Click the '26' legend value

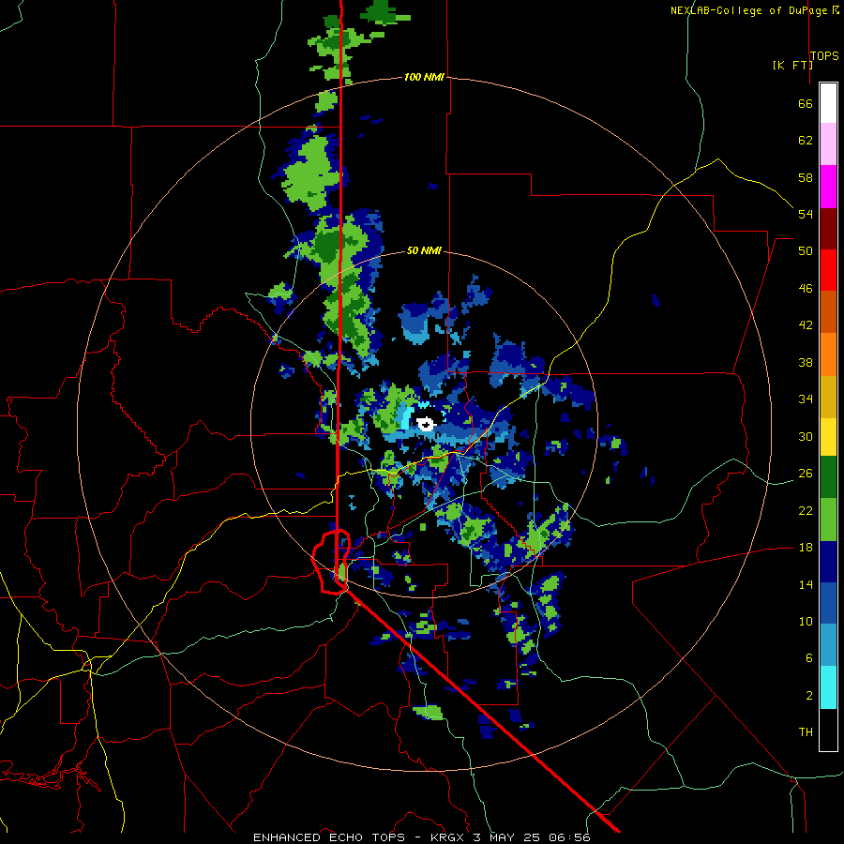[x=806, y=474]
